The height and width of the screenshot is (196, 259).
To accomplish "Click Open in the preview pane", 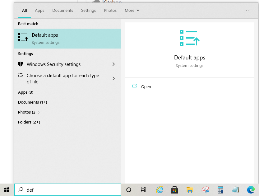I will 146,87.
